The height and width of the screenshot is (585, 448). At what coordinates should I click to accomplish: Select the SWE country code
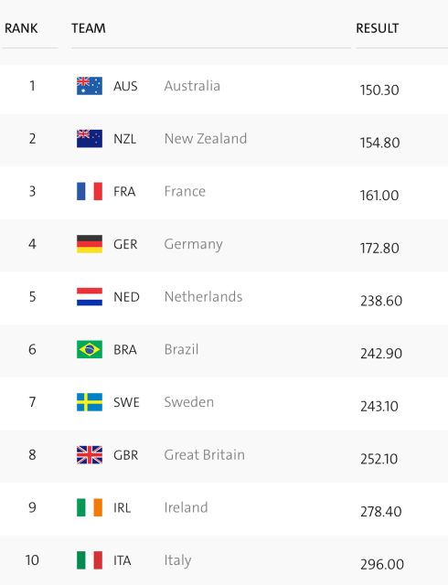(126, 402)
